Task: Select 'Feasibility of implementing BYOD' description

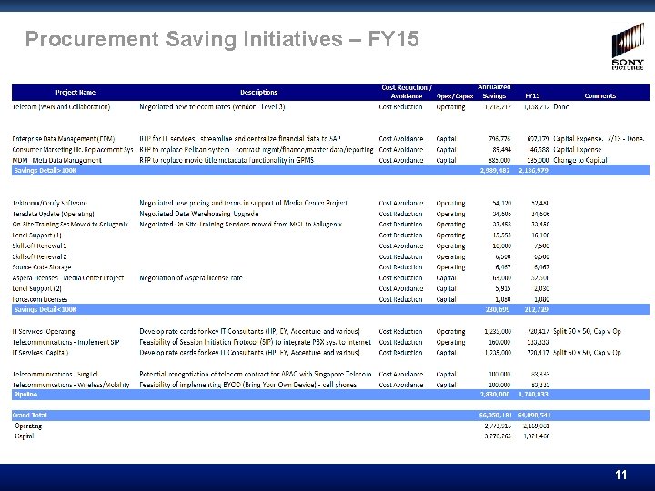Action: pyautogui.click(x=248, y=385)
